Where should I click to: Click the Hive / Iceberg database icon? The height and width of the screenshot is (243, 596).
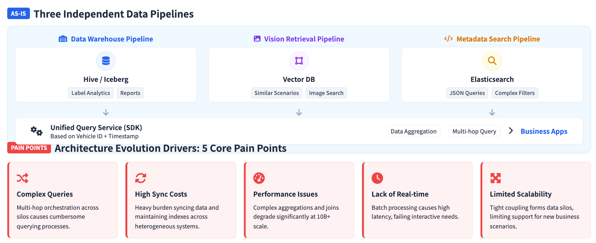pyautogui.click(x=106, y=61)
